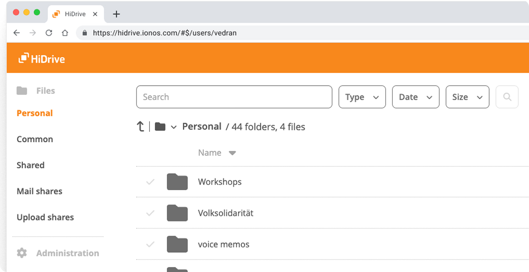Click the HiDrive favicon in the tab
This screenshot has width=529, height=272.
[x=56, y=14]
